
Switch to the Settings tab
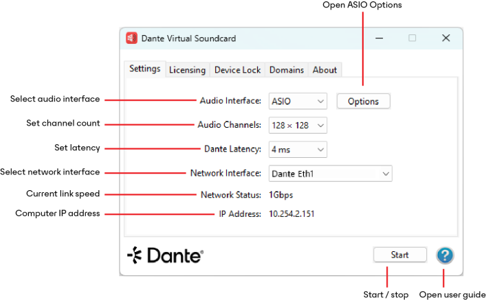(145, 69)
